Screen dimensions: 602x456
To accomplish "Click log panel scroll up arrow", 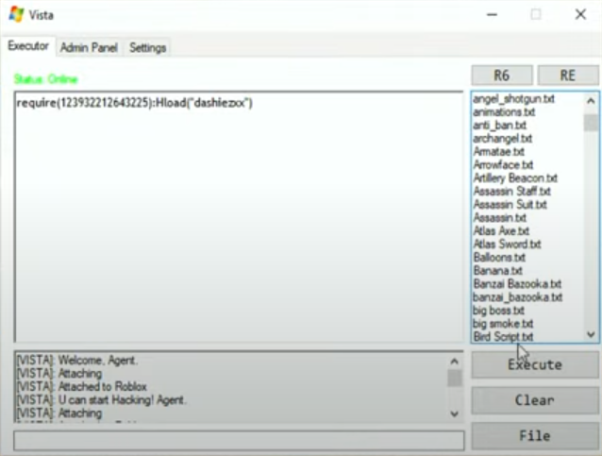I will coord(455,362).
